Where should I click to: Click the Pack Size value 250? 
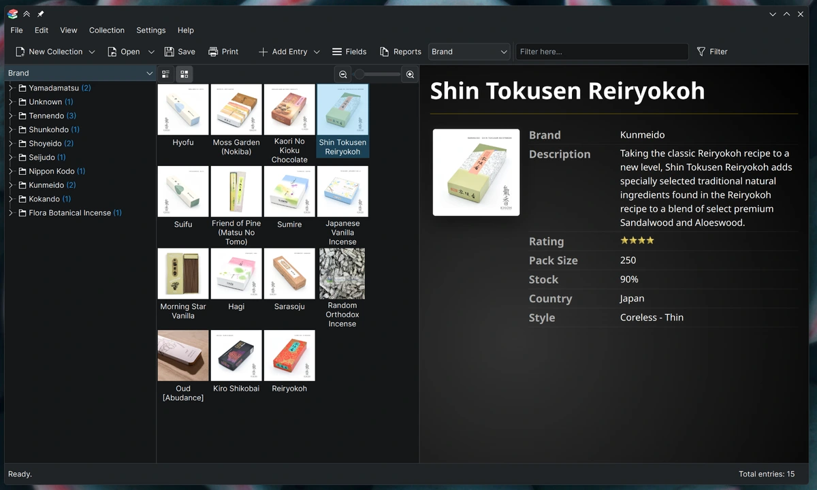pos(628,260)
